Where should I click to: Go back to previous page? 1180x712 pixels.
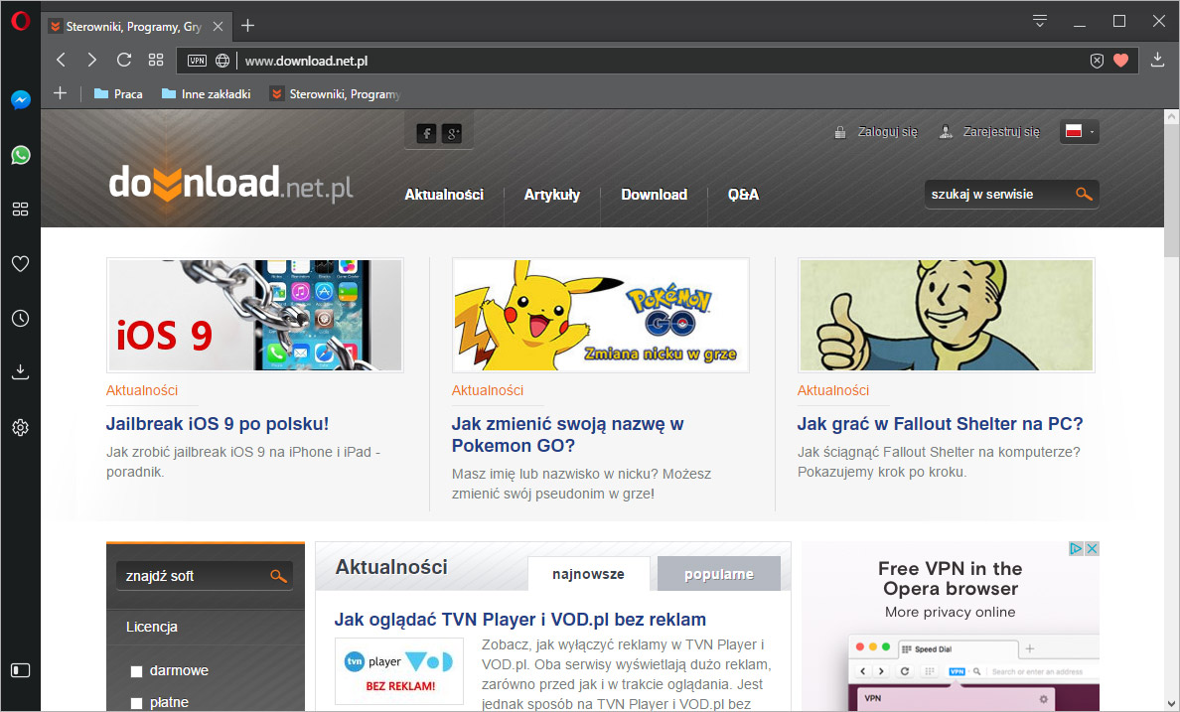(x=61, y=61)
